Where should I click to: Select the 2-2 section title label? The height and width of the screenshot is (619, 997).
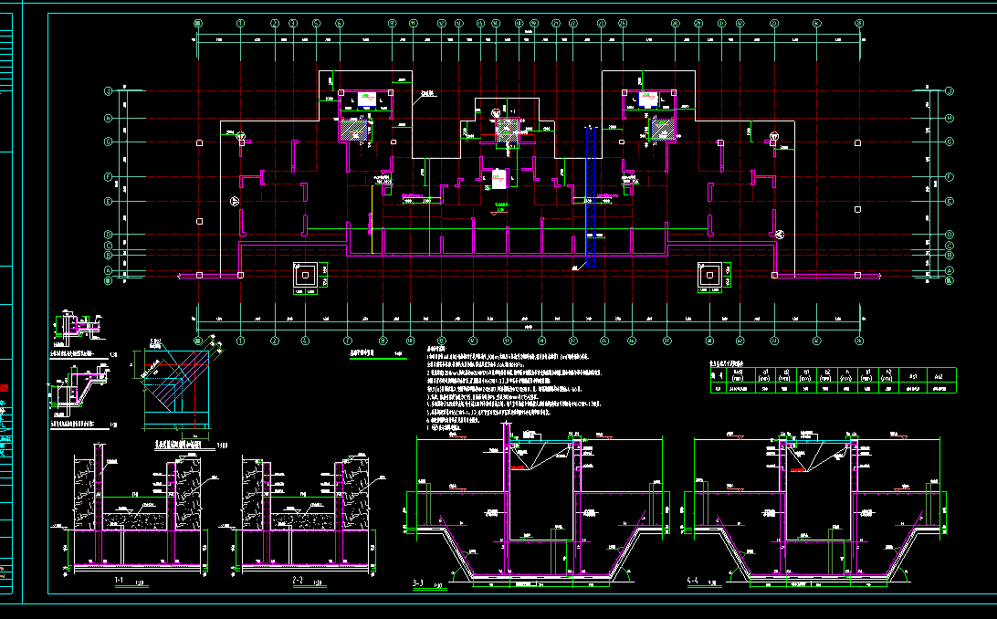(x=297, y=581)
